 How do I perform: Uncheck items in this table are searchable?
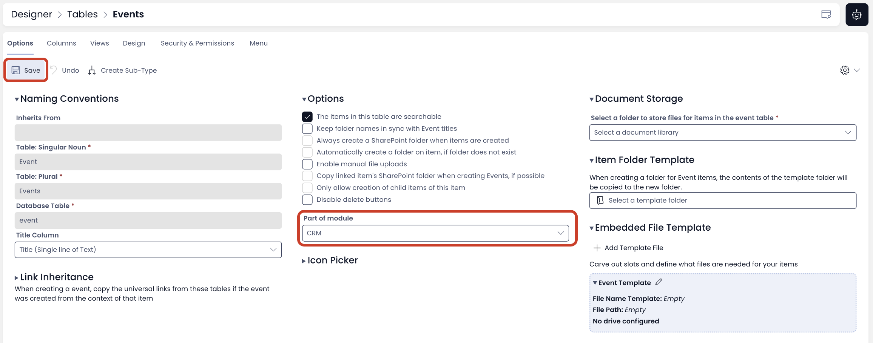307,117
